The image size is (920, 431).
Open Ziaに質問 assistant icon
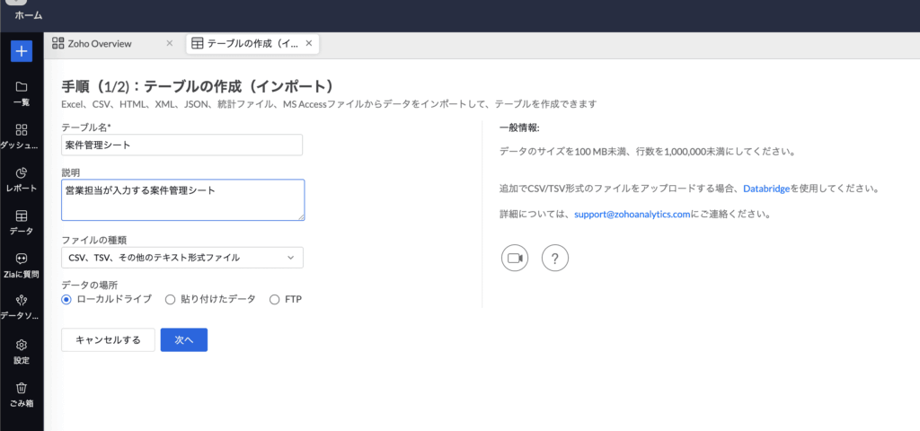22,259
